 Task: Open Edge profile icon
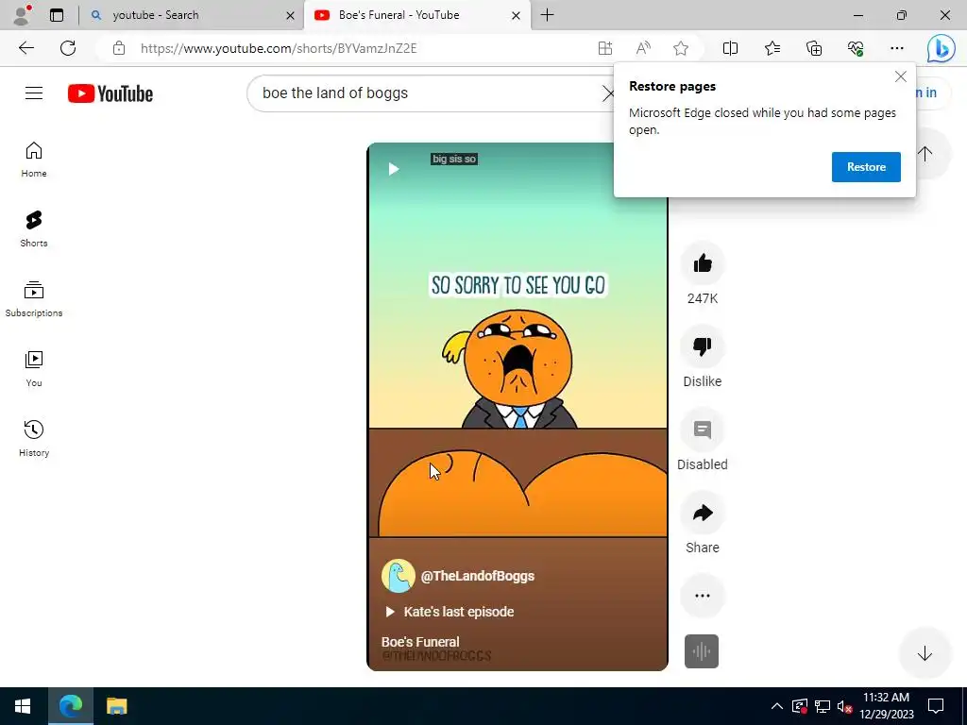22,15
